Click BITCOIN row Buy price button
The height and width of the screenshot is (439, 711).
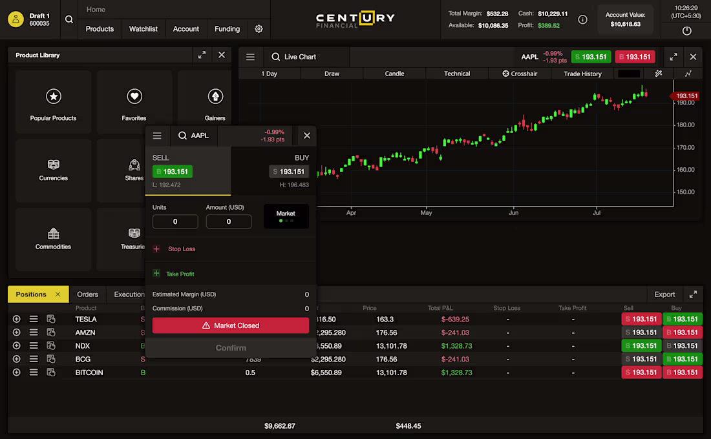pyautogui.click(x=682, y=372)
